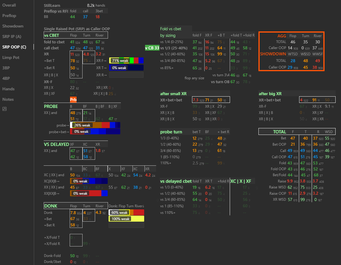Screen dimensions: 341x265
Task: Click the 'VS DELAYED' section header
Action: tap(56, 144)
